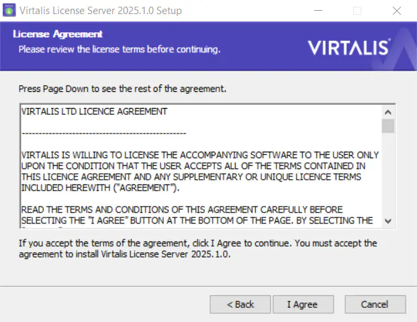Click inside the 'READ THE TERMS AND CONDITIONS' paragraph
The height and width of the screenshot is (322, 417).
click(x=197, y=215)
